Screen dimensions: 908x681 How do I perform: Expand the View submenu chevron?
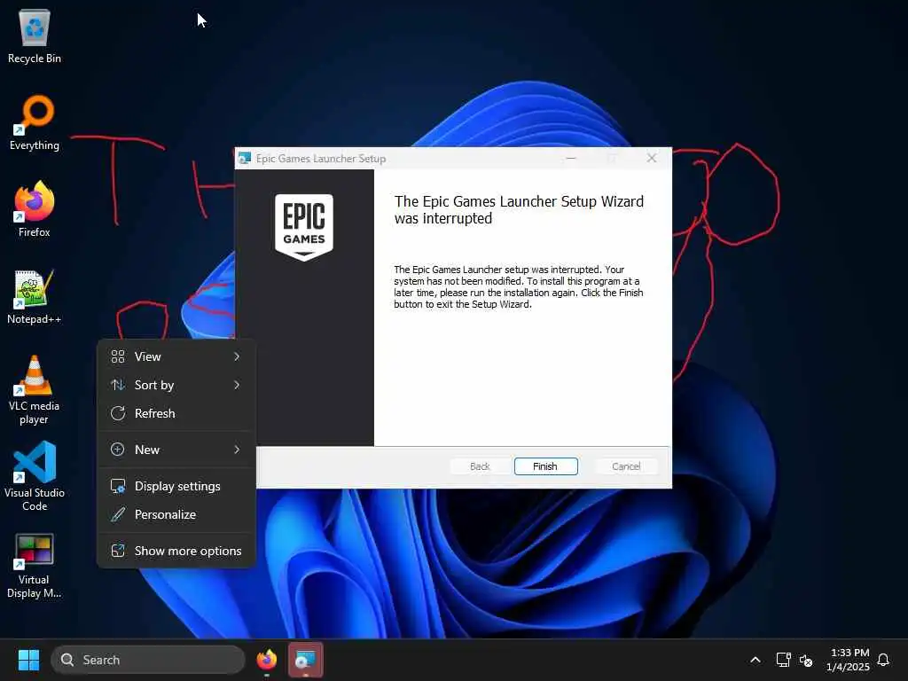point(237,356)
